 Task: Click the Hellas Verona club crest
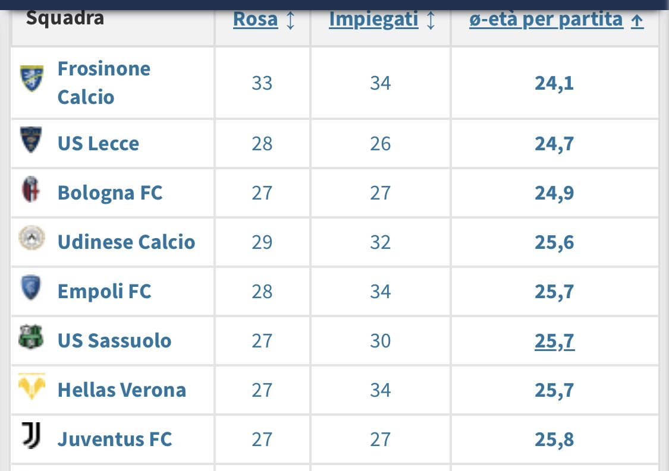pos(32,386)
